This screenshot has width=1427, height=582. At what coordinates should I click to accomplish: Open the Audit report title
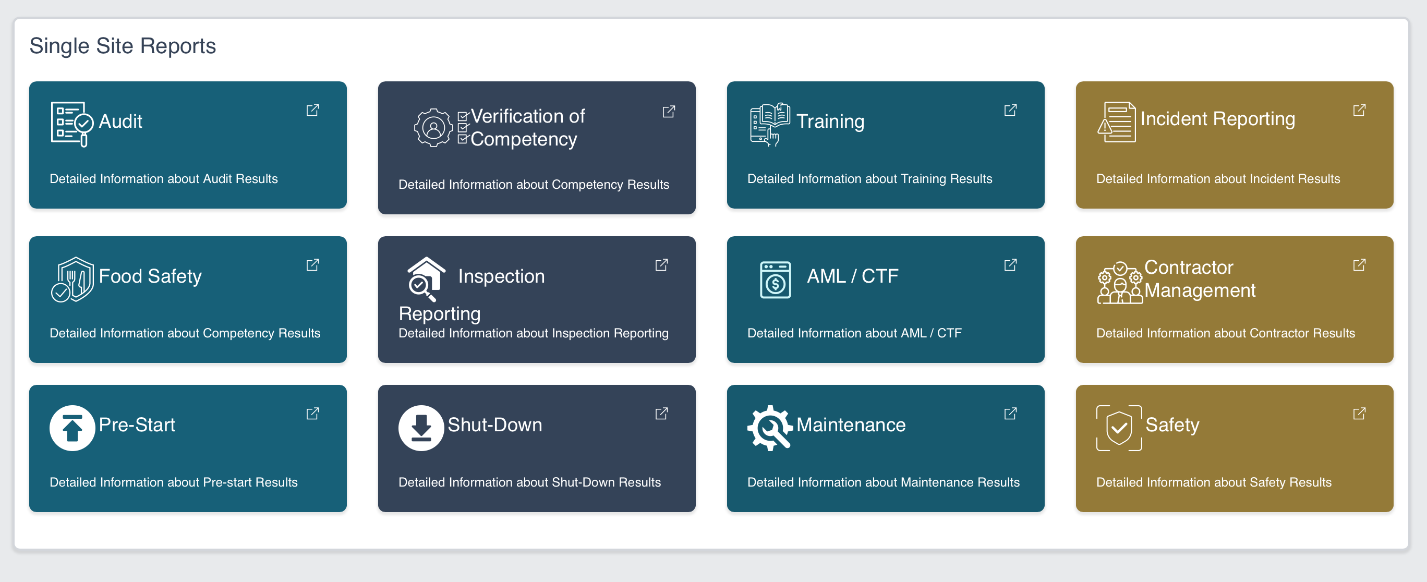[120, 122]
